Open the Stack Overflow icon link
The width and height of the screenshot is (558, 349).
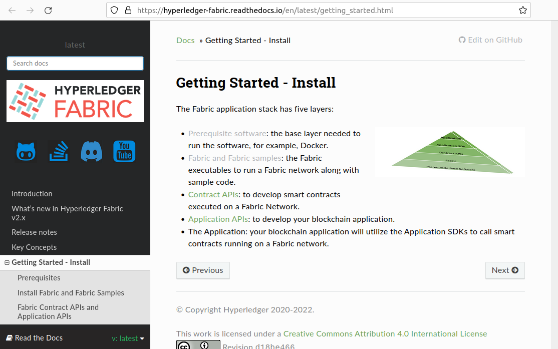click(x=59, y=151)
